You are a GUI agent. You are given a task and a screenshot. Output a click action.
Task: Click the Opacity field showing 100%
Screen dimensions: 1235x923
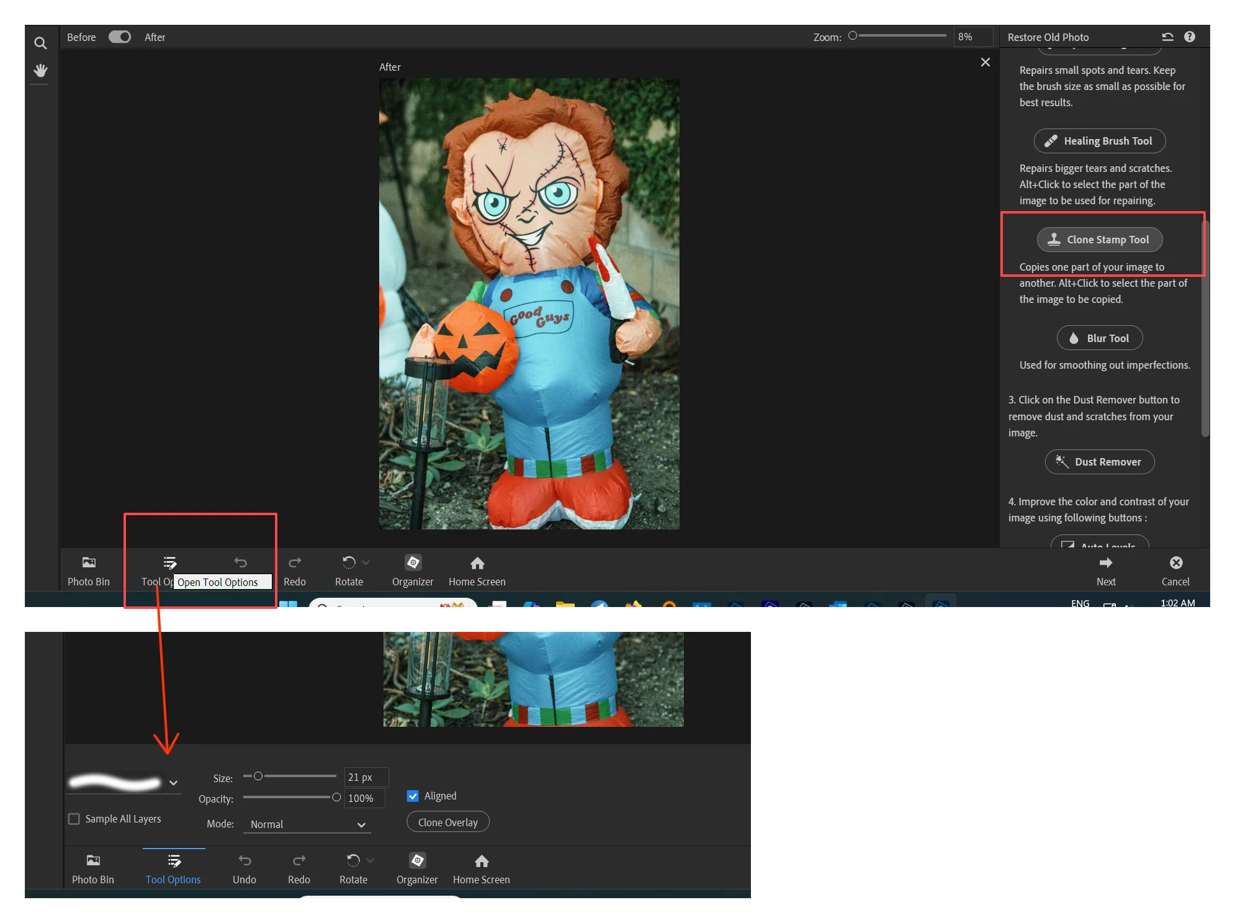click(x=365, y=798)
